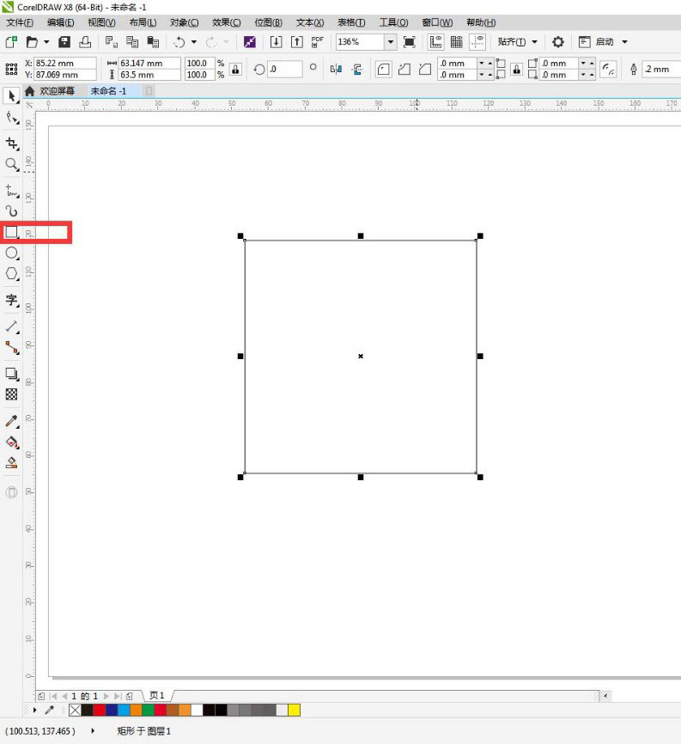
Task: Toggle Relative corner scaling button
Action: [608, 70]
